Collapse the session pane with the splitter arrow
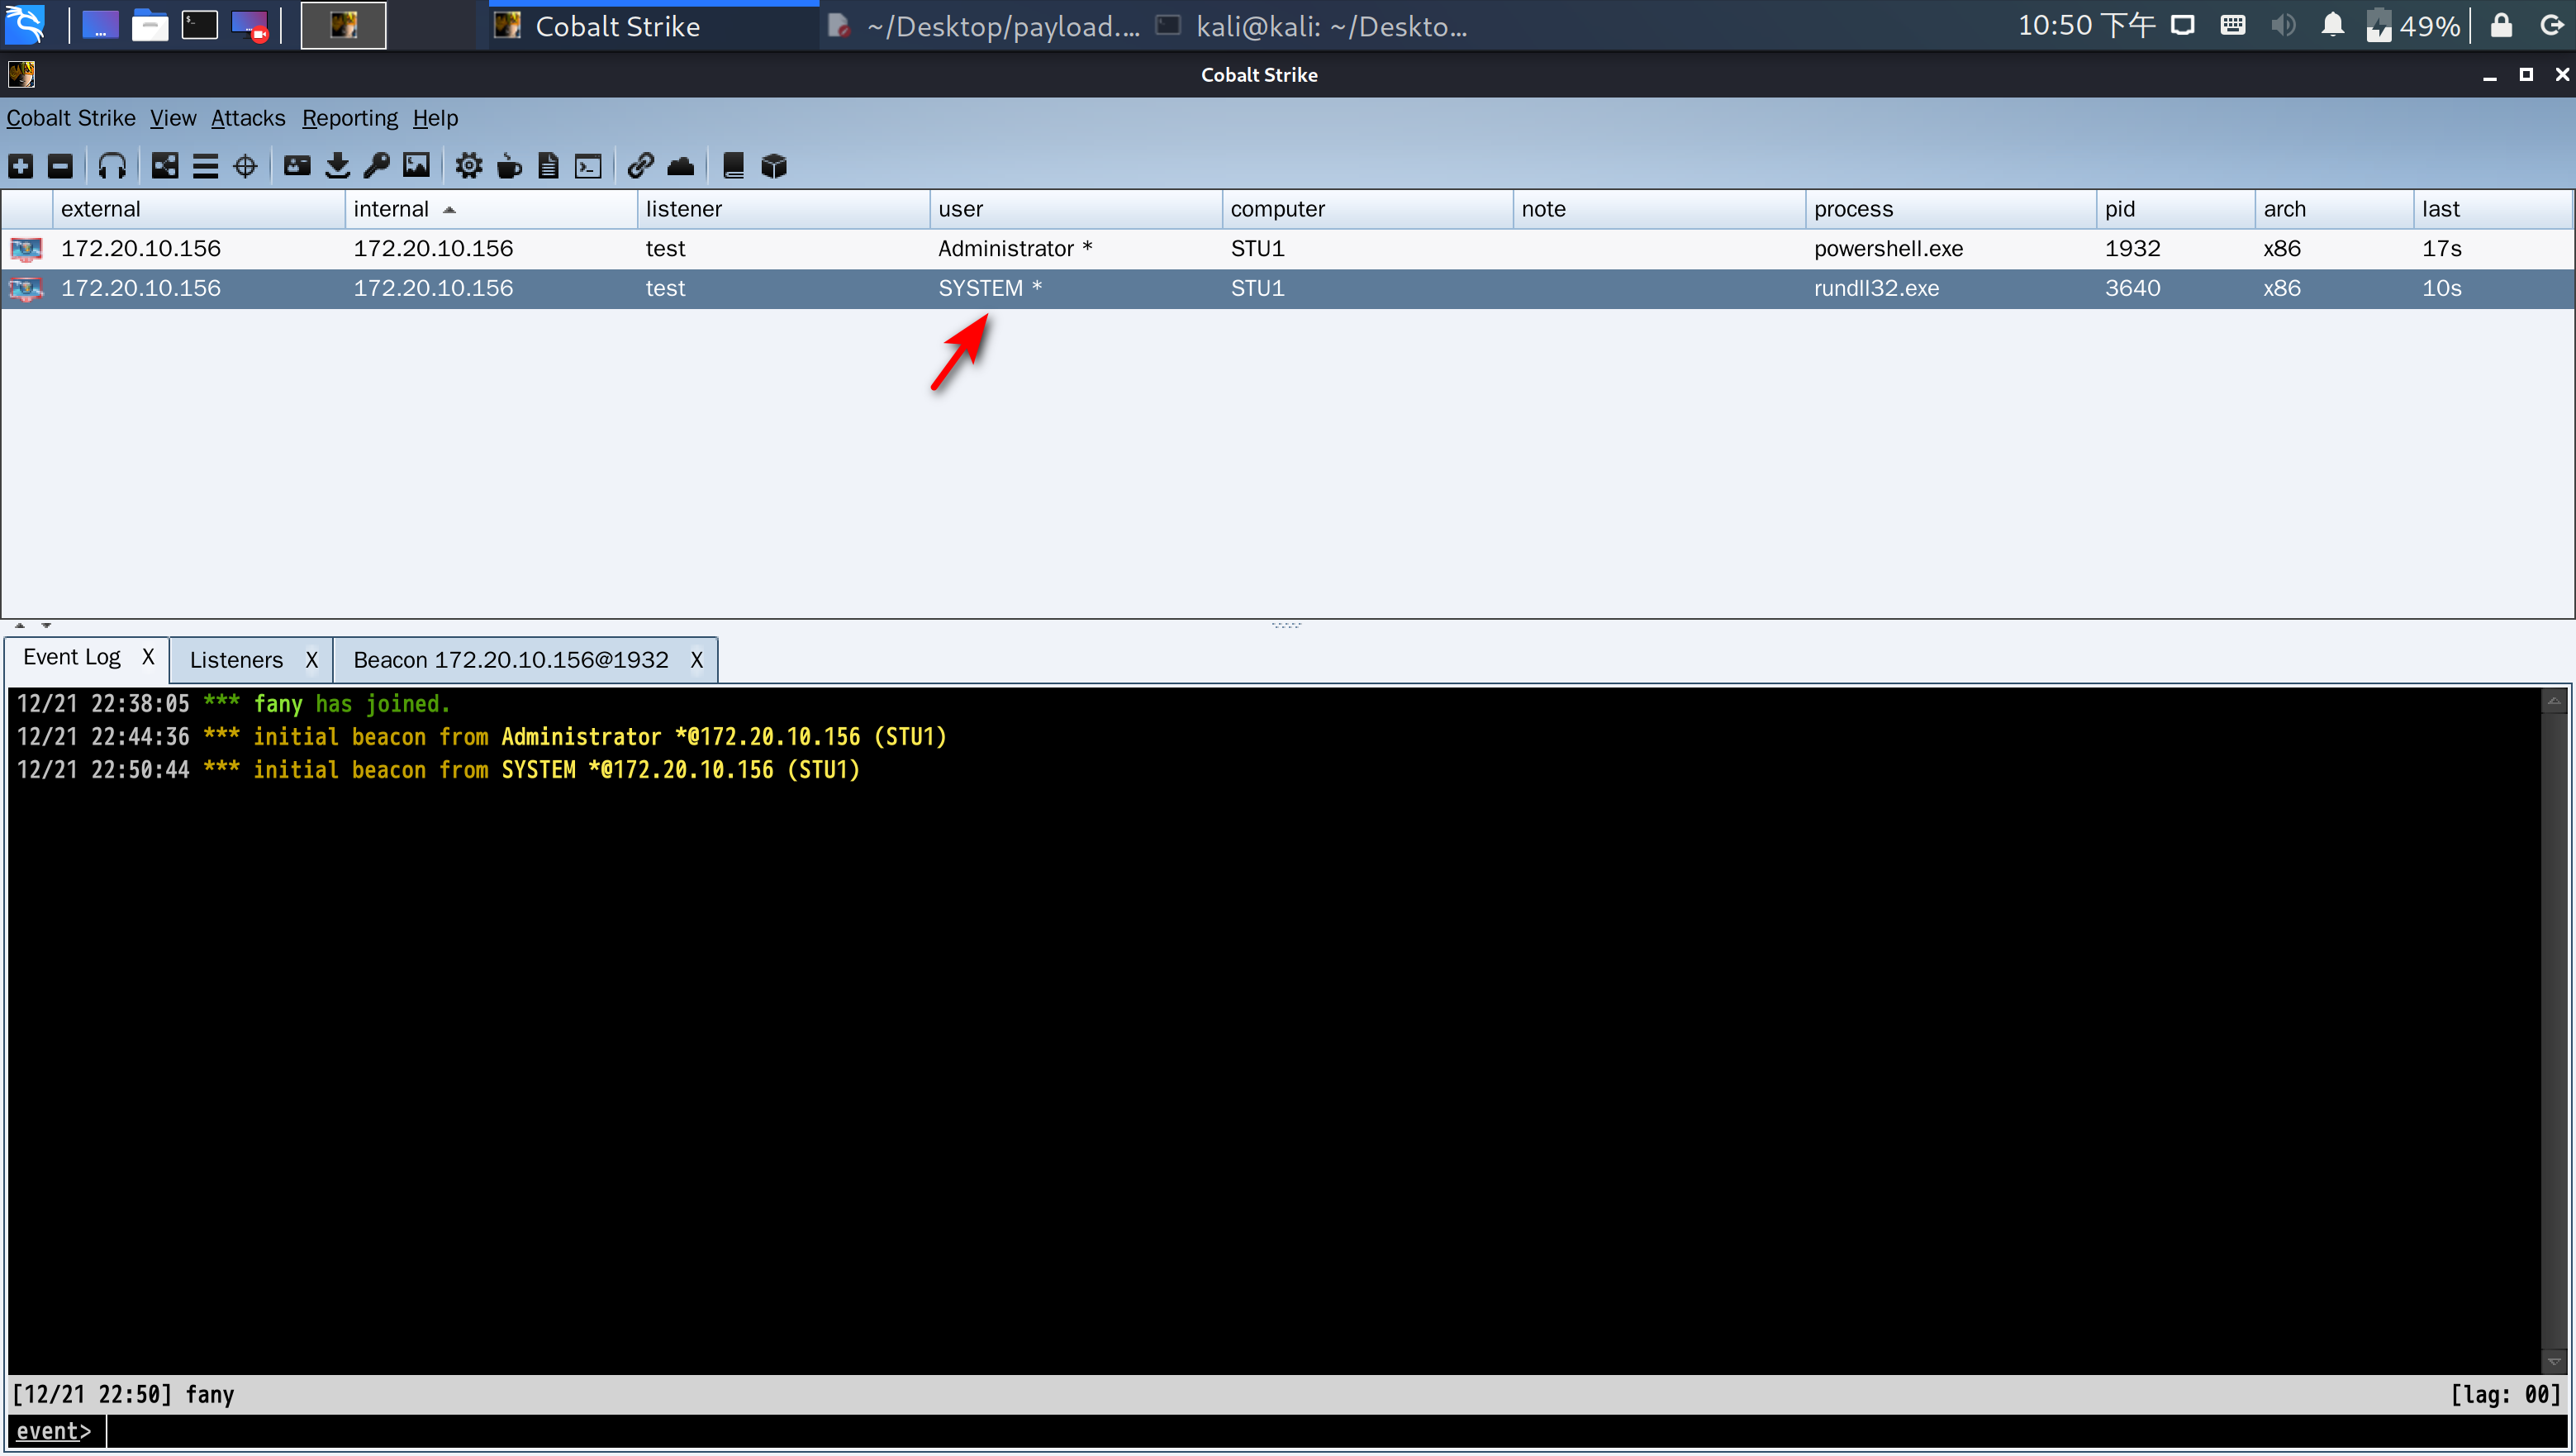2576x1456 pixels. 19,626
